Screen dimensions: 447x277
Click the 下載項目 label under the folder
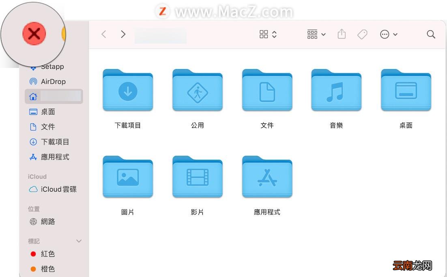[128, 125]
